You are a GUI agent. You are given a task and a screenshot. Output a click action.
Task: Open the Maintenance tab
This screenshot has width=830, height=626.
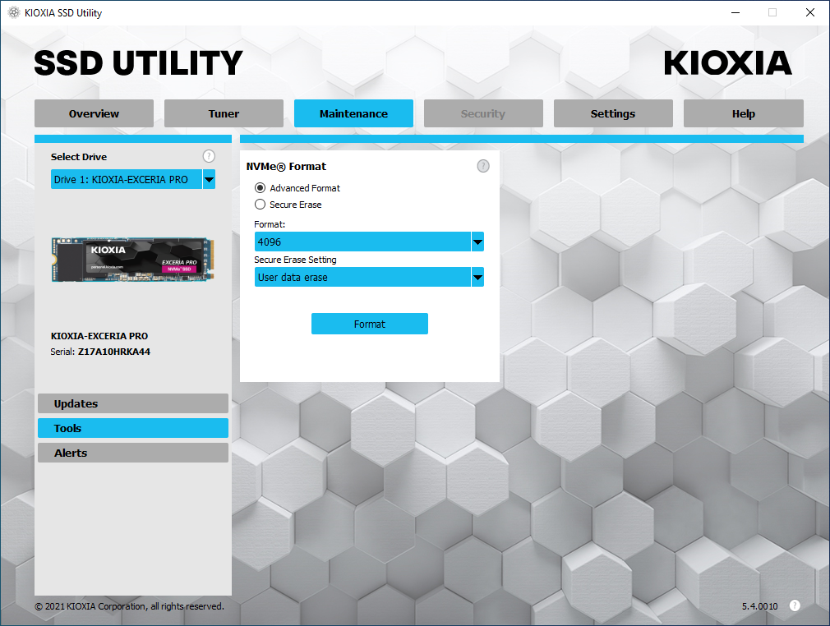coord(353,113)
